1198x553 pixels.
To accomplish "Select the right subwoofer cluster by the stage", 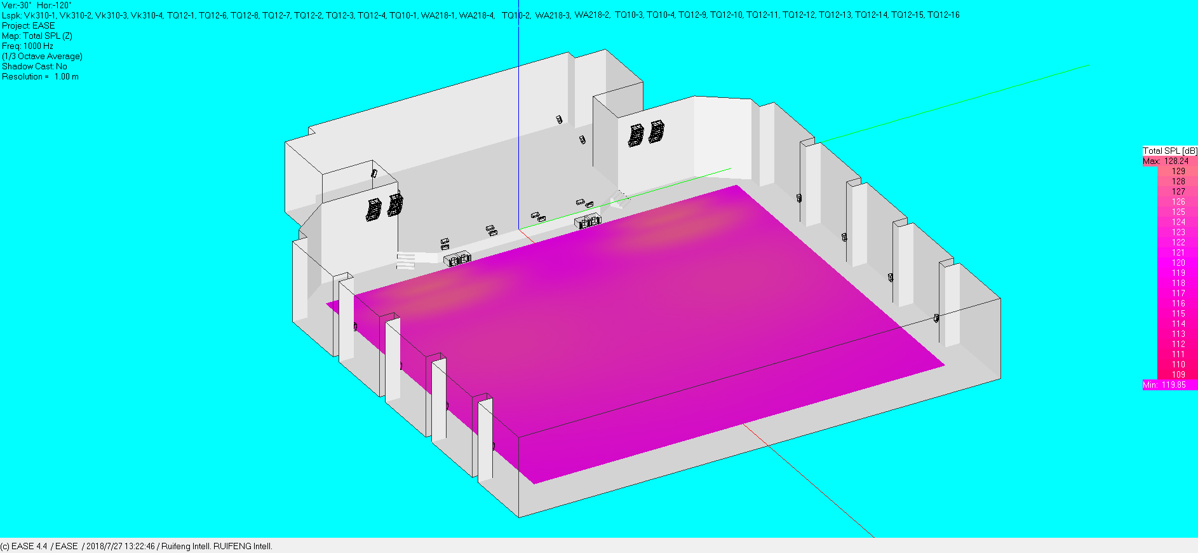I will (588, 222).
